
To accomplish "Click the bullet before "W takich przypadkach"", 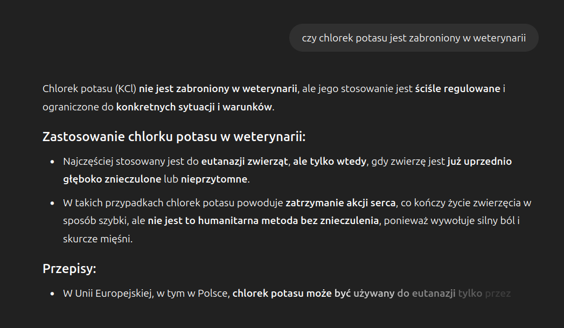I will pyautogui.click(x=52, y=203).
